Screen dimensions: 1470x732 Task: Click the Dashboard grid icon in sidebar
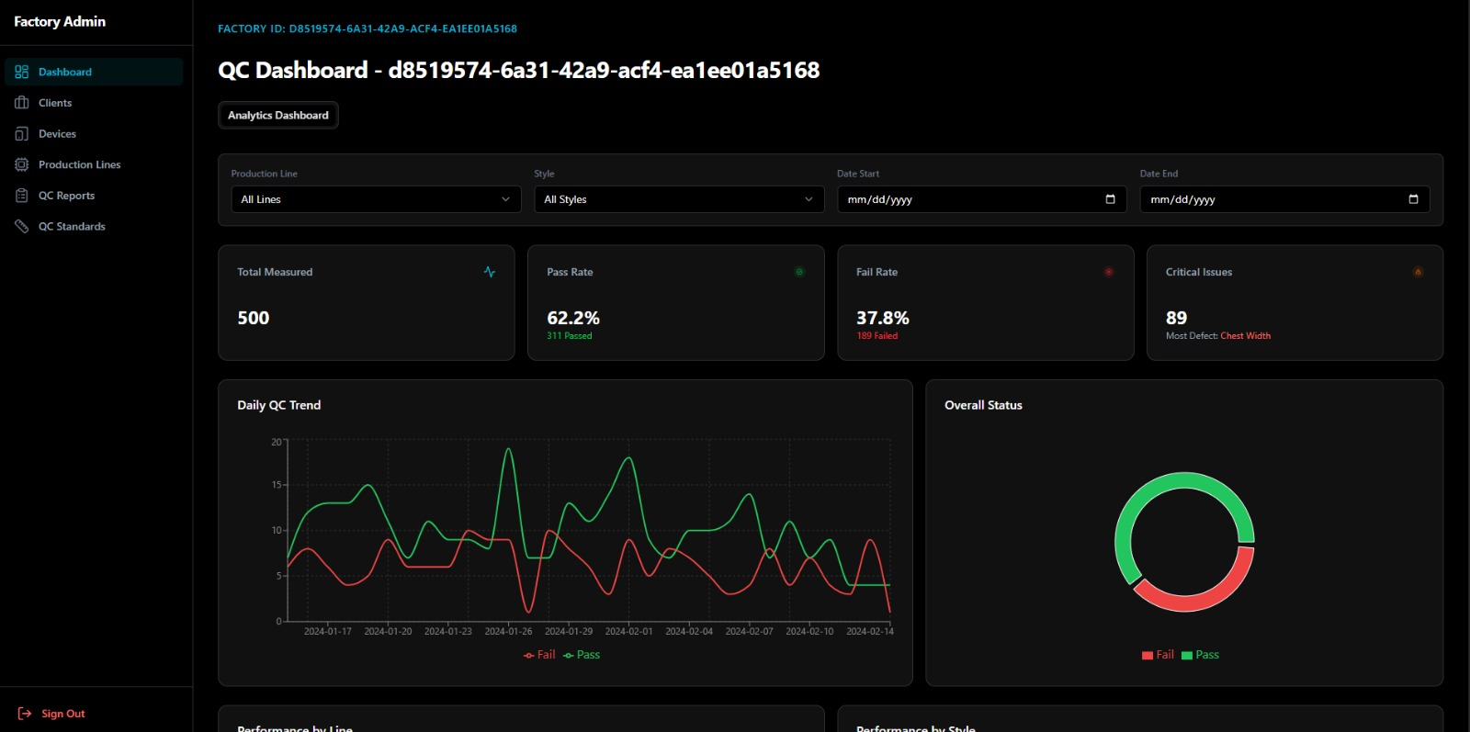tap(22, 72)
